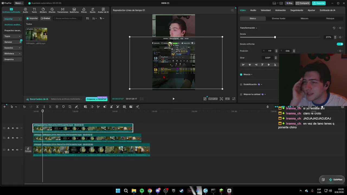Open the media sort order dropdown
347x195 pixels.
(x=94, y=18)
